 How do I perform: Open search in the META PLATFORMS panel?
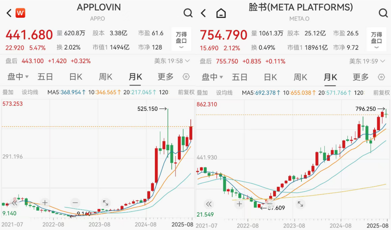pos(383,13)
